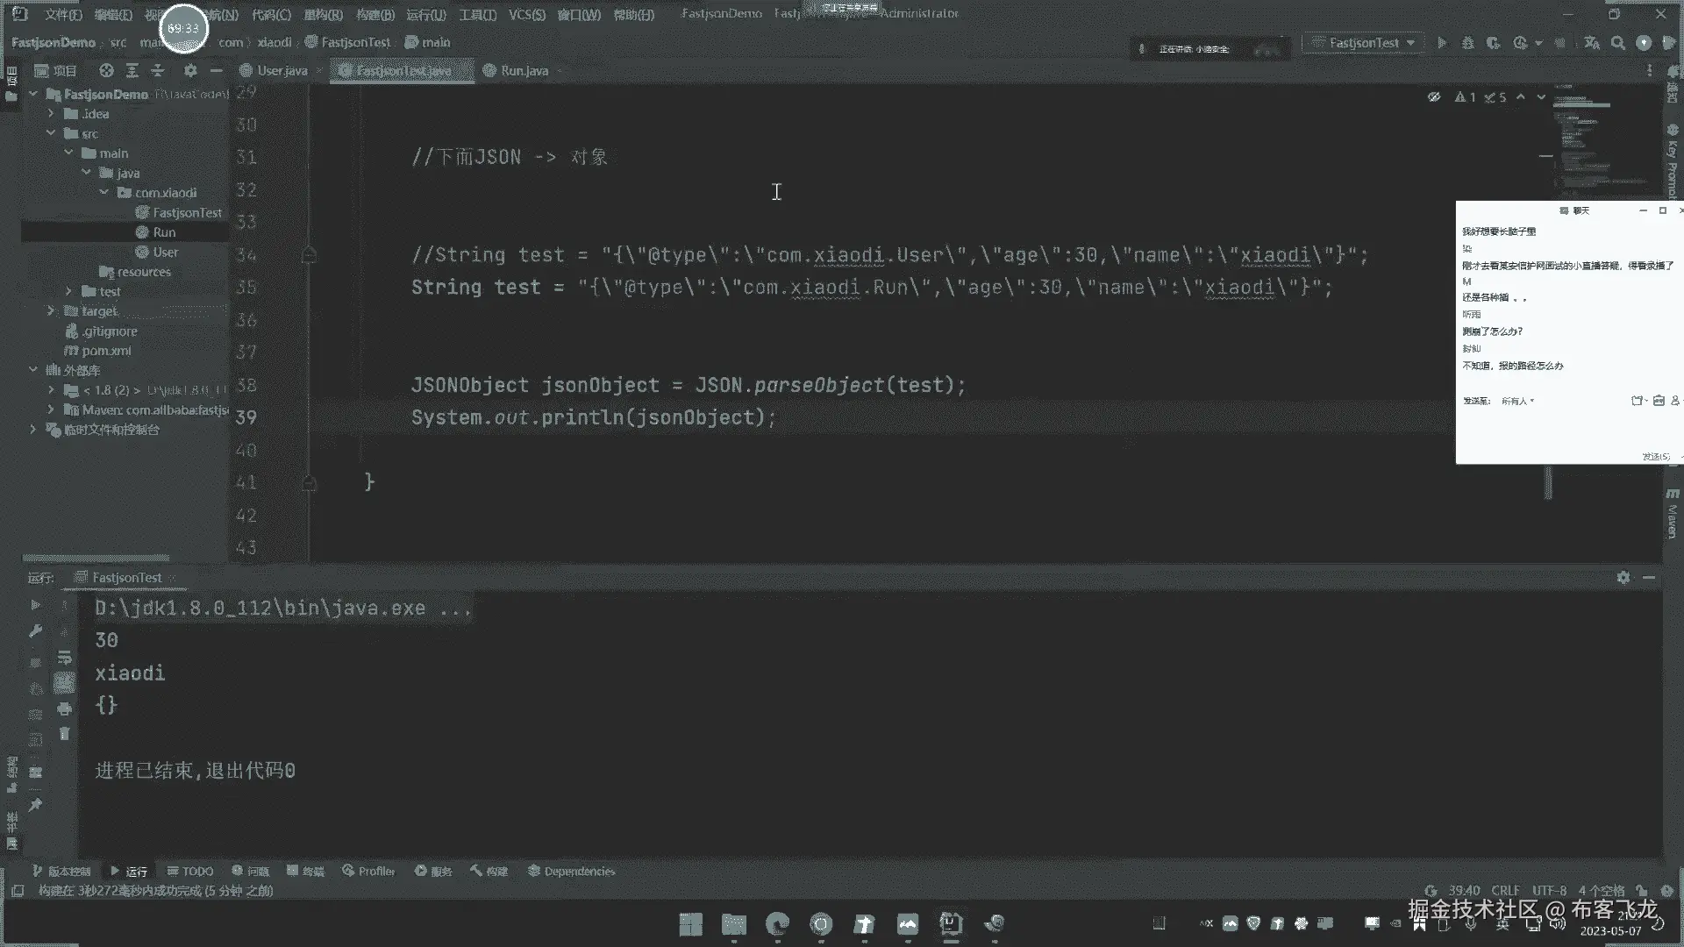The width and height of the screenshot is (1684, 947).
Task: Click the translate icon in top toolbar
Action: coord(1592,43)
